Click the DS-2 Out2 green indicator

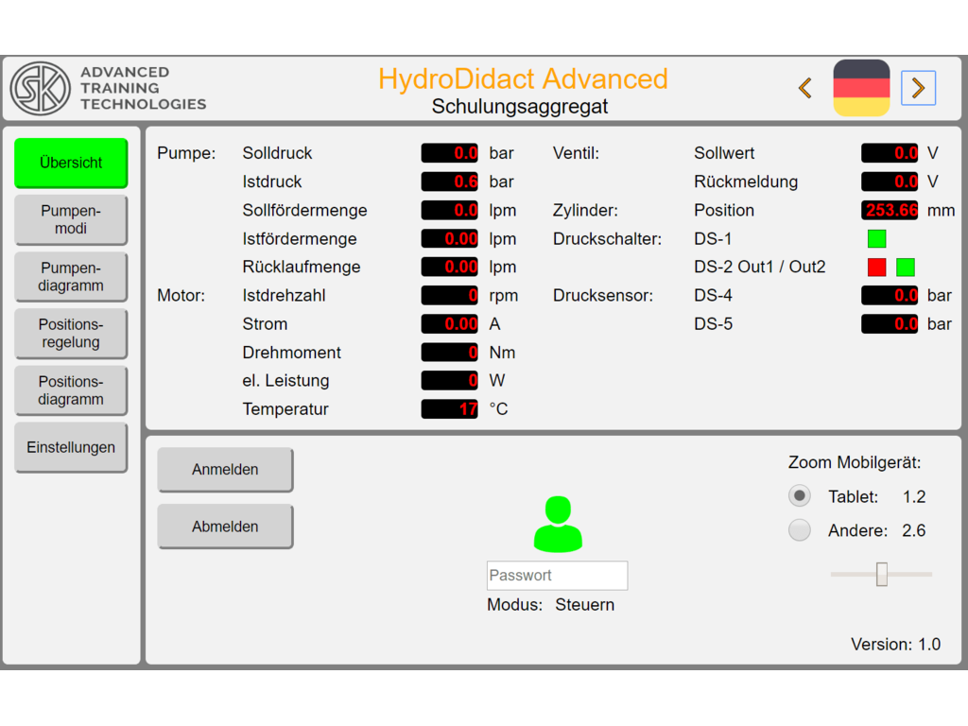[905, 267]
